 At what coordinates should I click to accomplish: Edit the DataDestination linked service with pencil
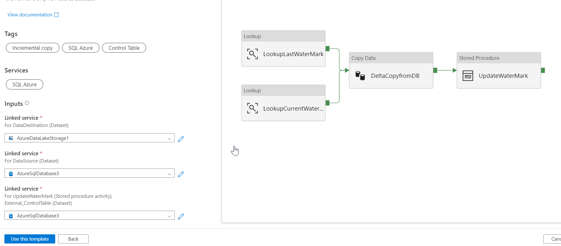[181, 139]
